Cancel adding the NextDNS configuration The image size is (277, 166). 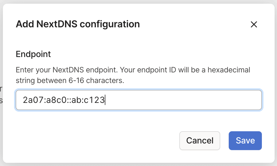(x=200, y=141)
